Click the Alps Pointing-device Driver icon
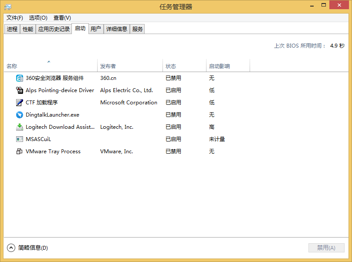The image size is (352, 262). (x=20, y=90)
